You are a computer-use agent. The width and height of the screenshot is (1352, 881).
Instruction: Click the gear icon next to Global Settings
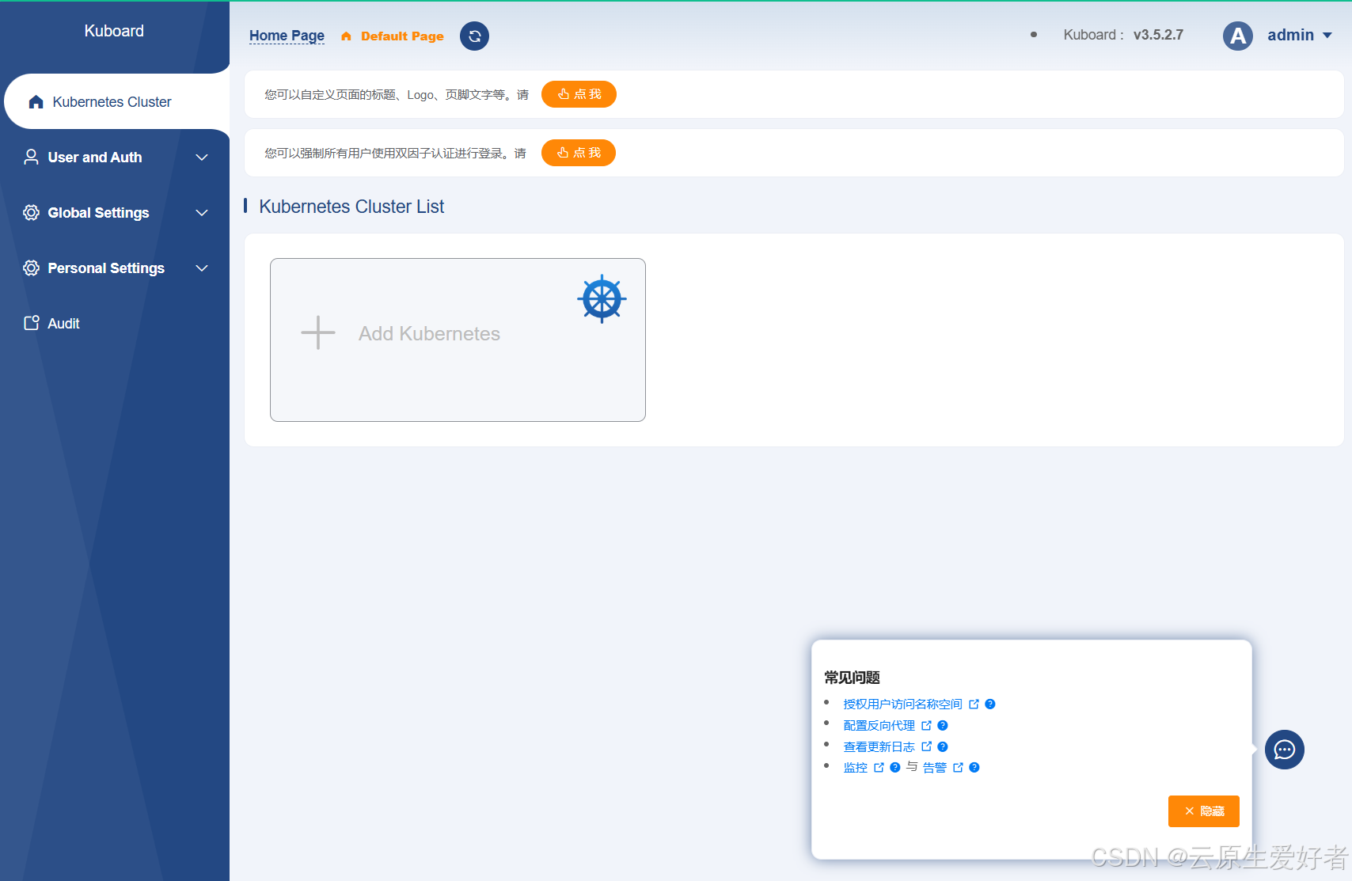pos(31,213)
